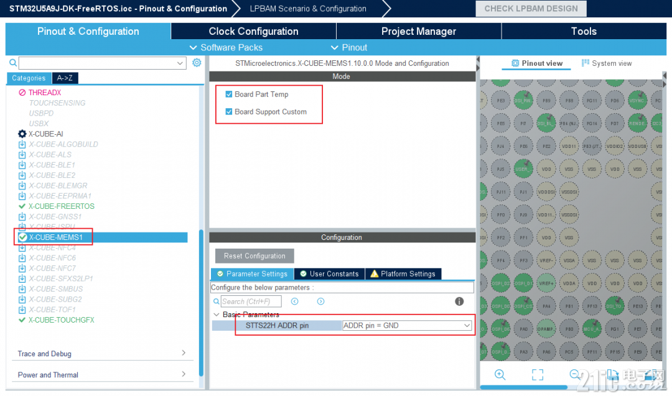Click the download icon next to X-CUBE-SMBUS
Viewport: 672px width, 396px height.
22,289
